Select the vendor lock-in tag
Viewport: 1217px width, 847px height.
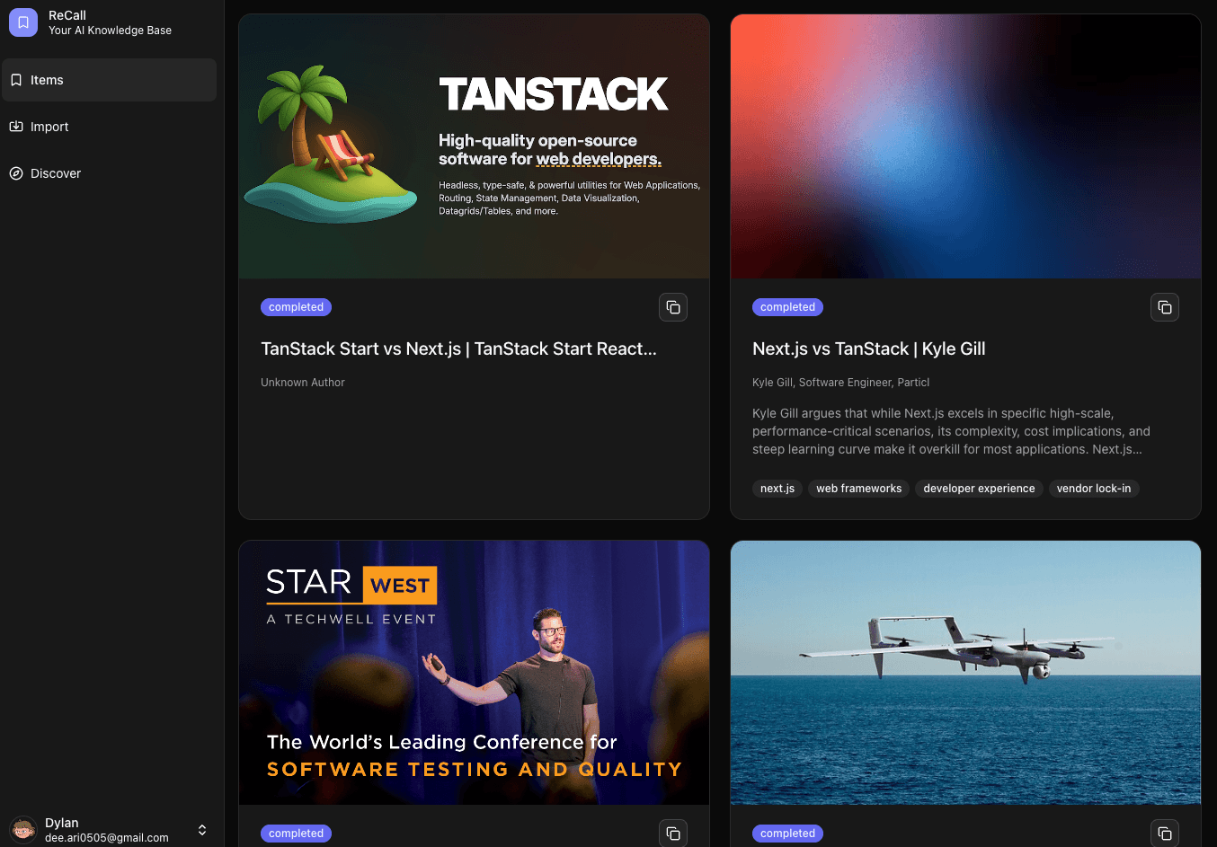point(1094,488)
